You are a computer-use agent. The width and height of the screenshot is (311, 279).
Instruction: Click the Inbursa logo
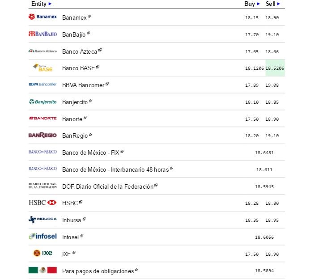pos(43,219)
